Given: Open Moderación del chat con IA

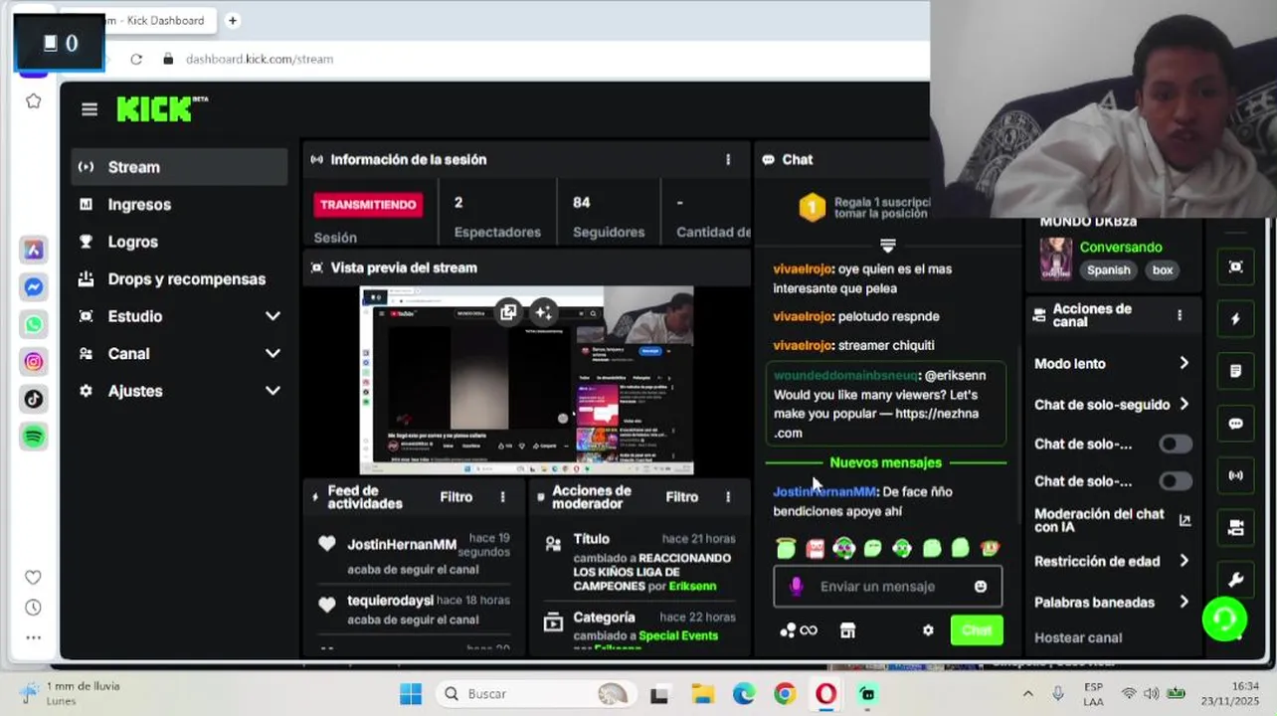Looking at the screenshot, I should [1112, 520].
